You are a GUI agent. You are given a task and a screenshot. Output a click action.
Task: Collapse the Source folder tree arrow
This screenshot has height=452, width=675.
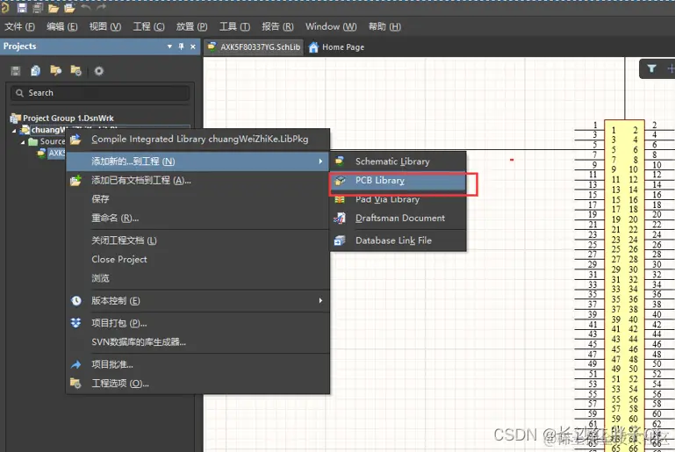pyautogui.click(x=23, y=141)
